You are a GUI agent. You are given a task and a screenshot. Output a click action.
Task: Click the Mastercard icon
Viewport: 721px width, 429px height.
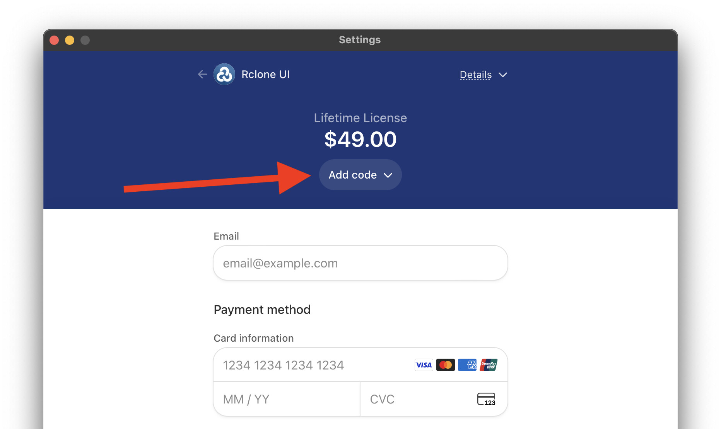pyautogui.click(x=445, y=365)
